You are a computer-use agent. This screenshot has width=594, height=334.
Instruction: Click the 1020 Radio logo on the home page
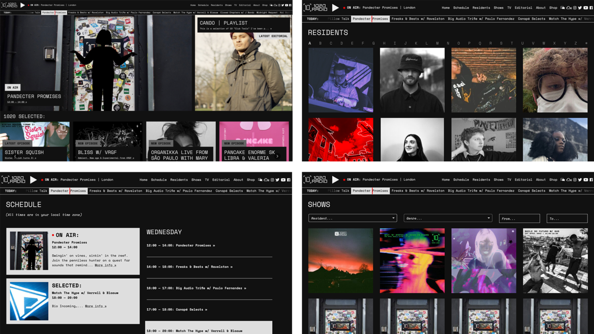point(9,5)
